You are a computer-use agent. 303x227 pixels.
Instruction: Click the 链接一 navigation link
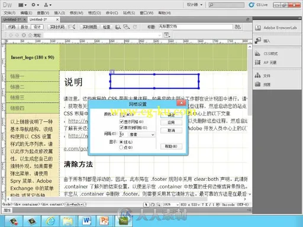tap(17, 76)
